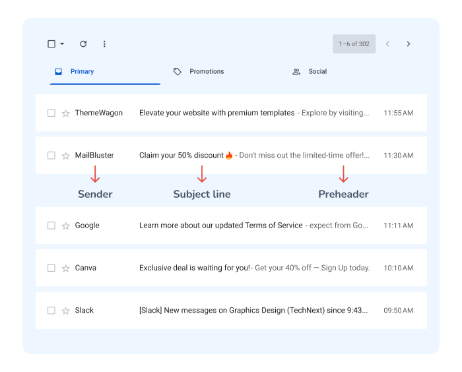Click the 1–6 of 302 page counter
This screenshot has width=462, height=372.
point(354,44)
